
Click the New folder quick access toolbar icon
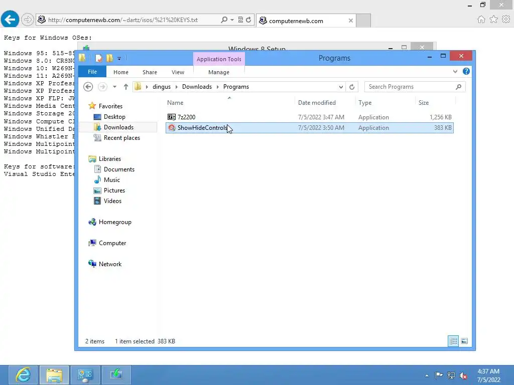109,58
